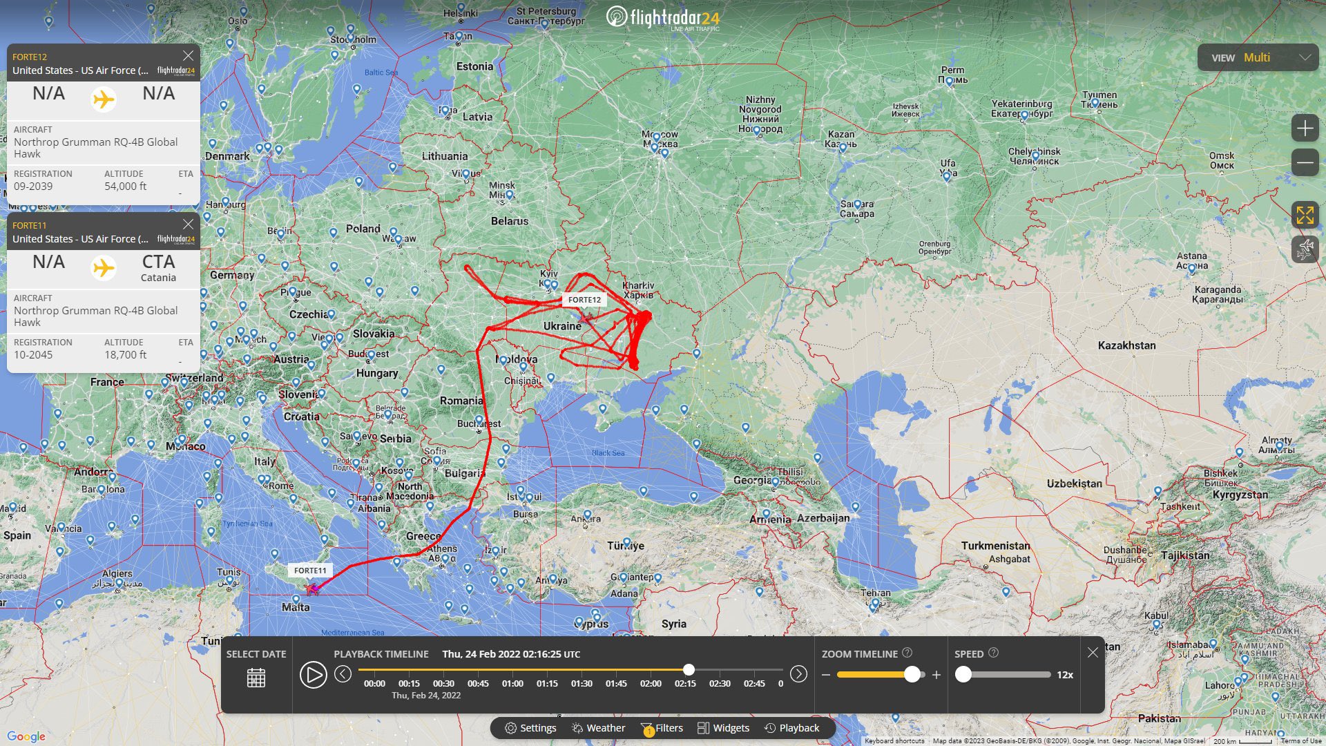Open Settings from bottom menu
Image resolution: width=1326 pixels, height=746 pixels.
point(530,728)
